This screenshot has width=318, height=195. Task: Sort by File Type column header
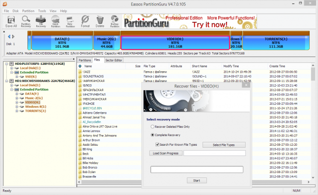(x=156, y=66)
